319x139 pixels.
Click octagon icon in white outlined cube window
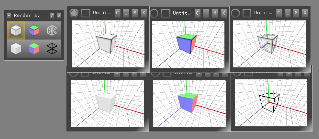click(x=74, y=13)
